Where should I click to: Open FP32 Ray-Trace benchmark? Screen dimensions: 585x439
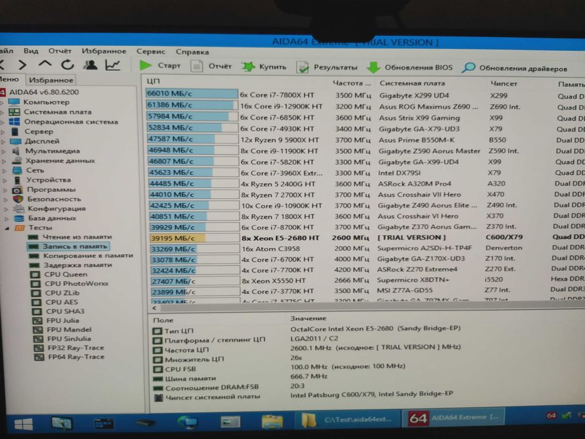[x=76, y=347]
